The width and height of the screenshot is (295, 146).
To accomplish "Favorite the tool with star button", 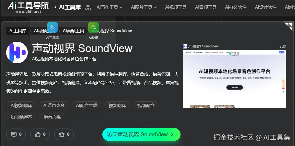I will pyautogui.click(x=64, y=134).
